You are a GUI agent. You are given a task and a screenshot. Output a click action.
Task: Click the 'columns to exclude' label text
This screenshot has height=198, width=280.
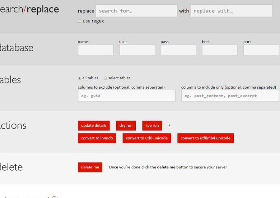[121, 87]
